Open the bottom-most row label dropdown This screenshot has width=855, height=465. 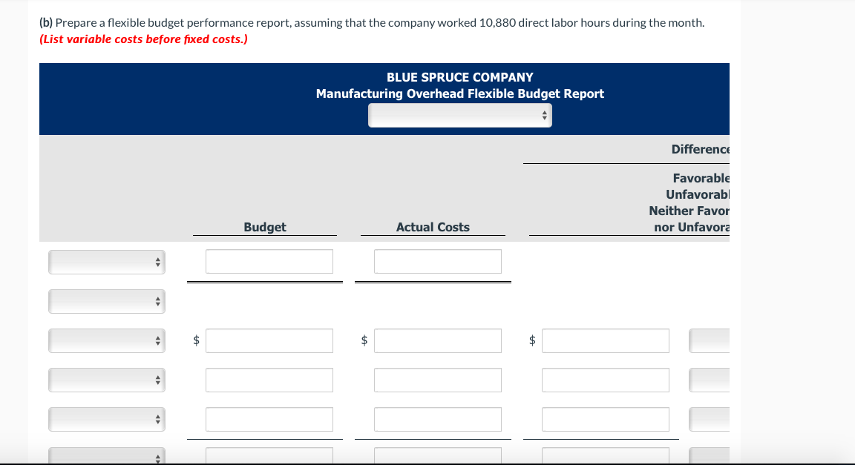click(x=106, y=457)
